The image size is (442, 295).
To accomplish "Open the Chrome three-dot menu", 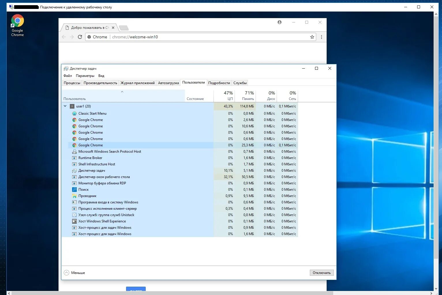I will tap(321, 37).
